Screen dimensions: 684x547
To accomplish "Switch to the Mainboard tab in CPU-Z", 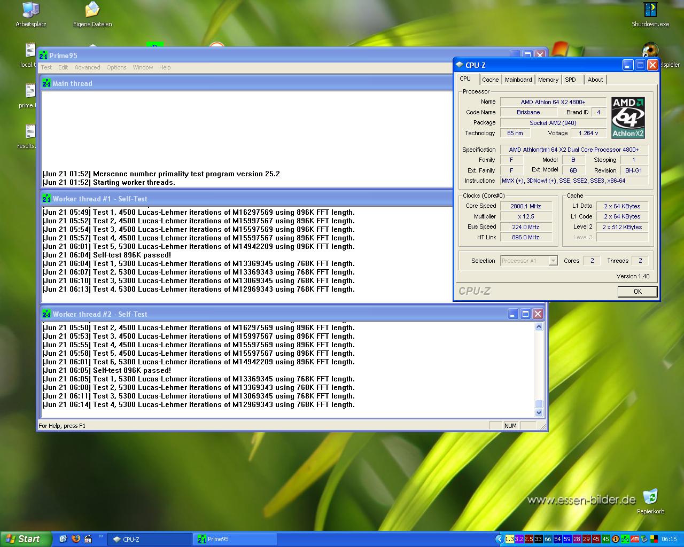I will (x=518, y=80).
